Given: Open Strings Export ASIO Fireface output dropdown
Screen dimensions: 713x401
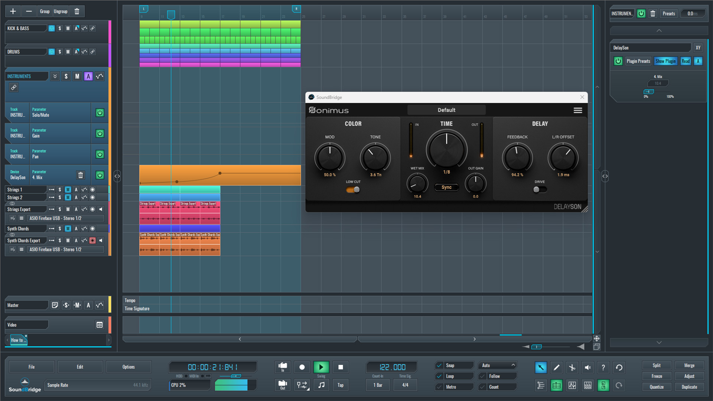Looking at the screenshot, I should point(66,218).
